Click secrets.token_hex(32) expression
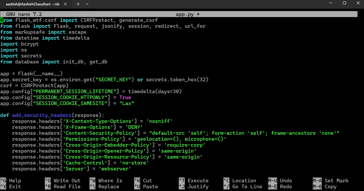364x191 pixels. (x=177, y=80)
